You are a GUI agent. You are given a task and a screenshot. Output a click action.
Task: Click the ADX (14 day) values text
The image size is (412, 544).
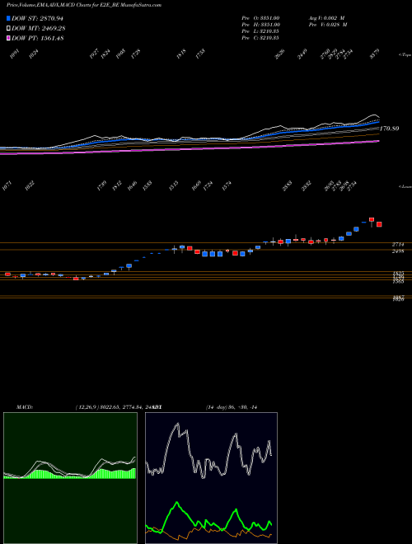[x=232, y=407]
